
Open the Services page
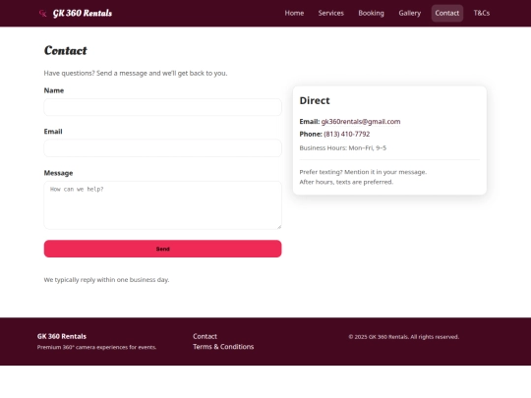(330, 13)
